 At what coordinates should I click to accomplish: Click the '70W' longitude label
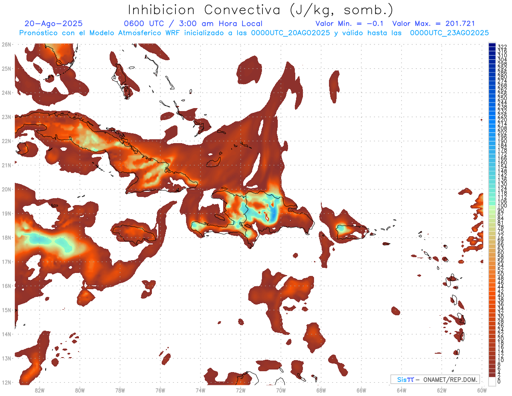281,390
